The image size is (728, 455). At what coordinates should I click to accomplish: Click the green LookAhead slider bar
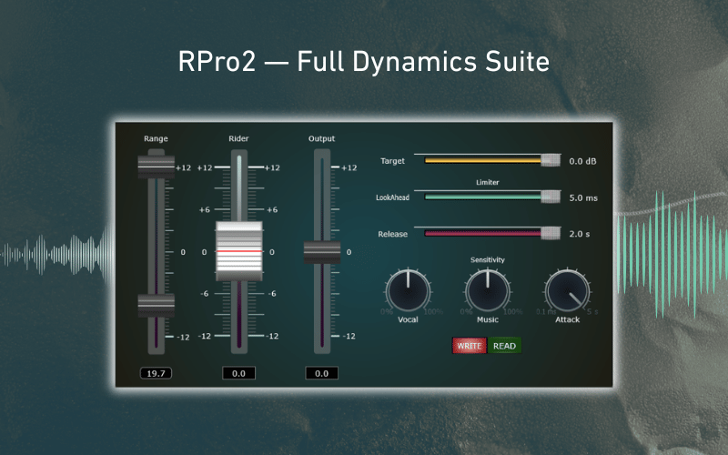coord(483,197)
